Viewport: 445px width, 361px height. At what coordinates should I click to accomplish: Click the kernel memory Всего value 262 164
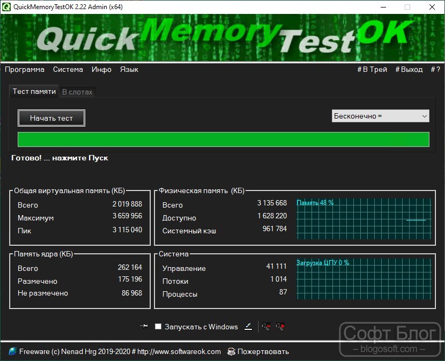click(130, 267)
